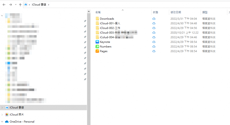
Task: Go back with the Back arrow
Action: (x=4, y=4)
